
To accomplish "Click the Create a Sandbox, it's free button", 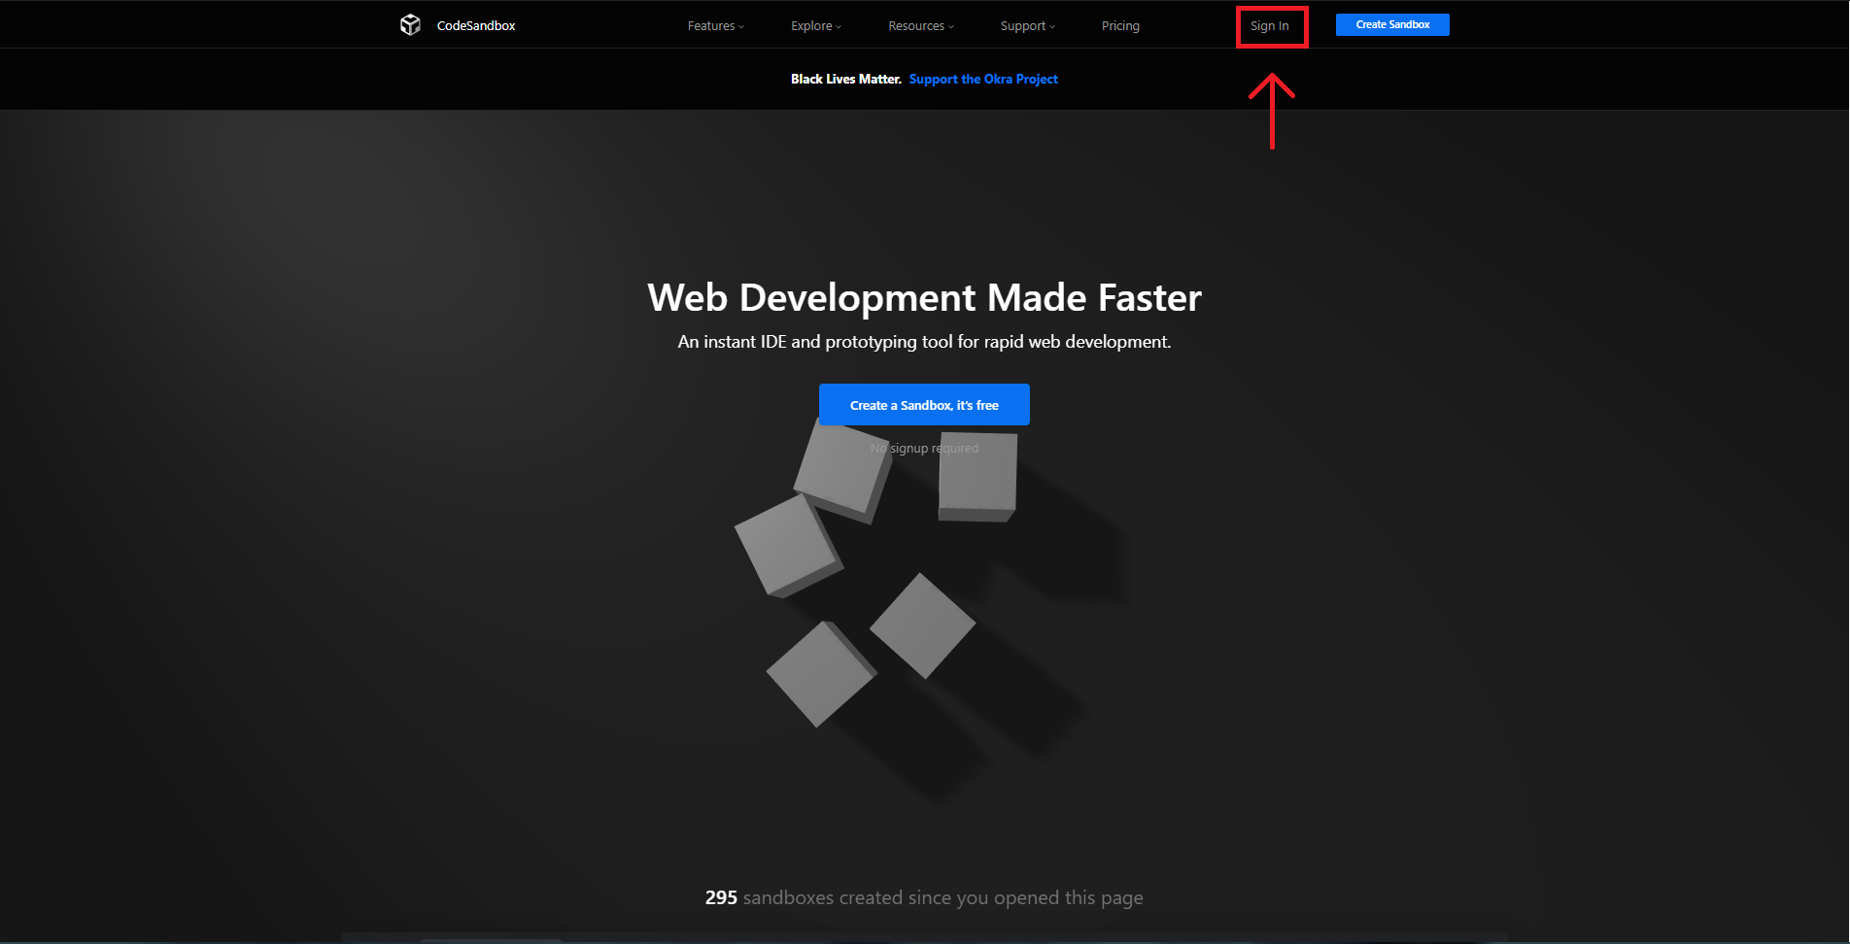I will point(924,405).
